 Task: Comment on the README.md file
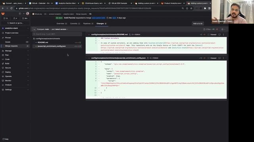click(x=219, y=35)
